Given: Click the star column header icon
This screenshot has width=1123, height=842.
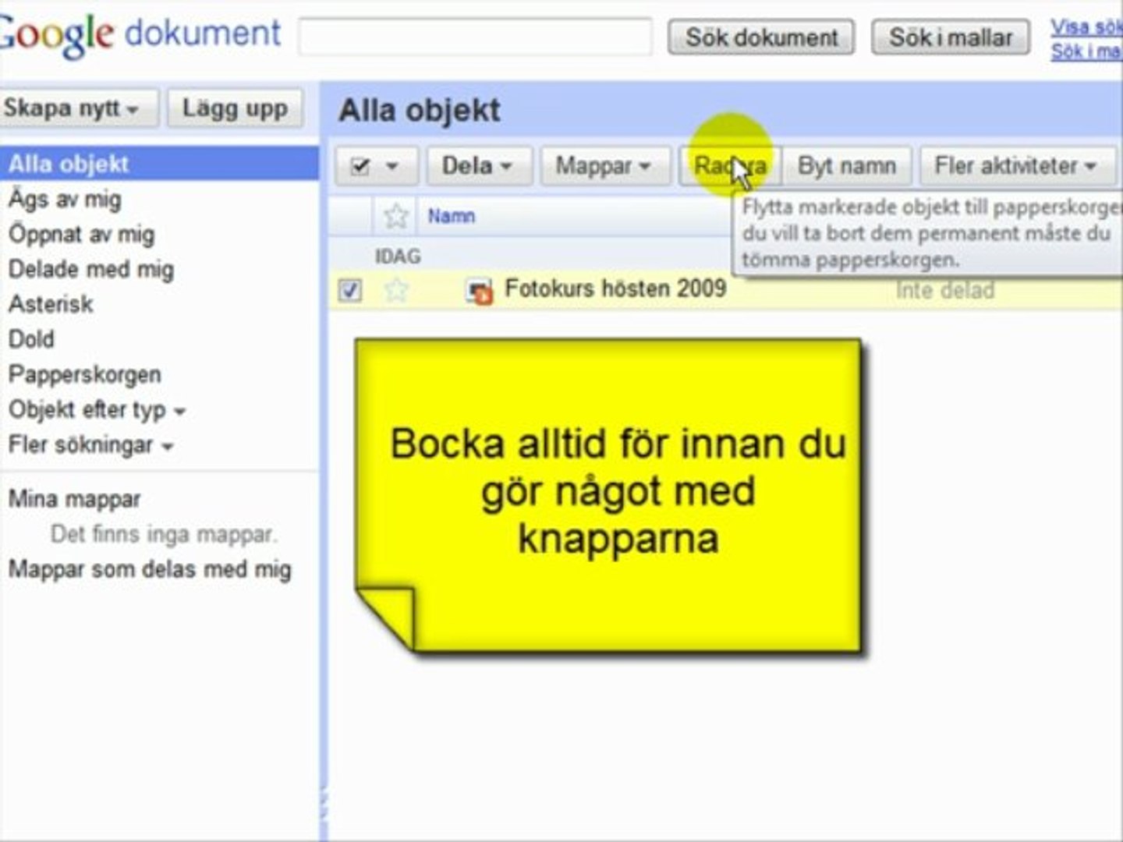Looking at the screenshot, I should coord(396,215).
